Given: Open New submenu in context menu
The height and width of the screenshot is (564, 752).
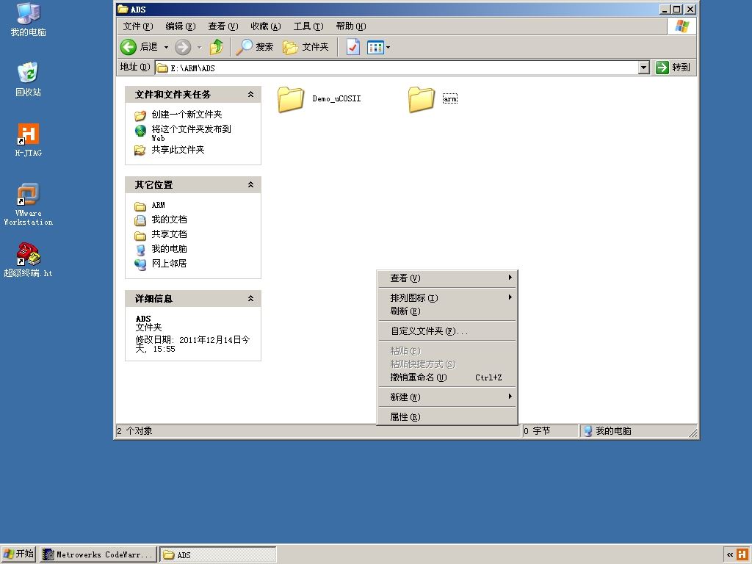Looking at the screenshot, I should 447,397.
